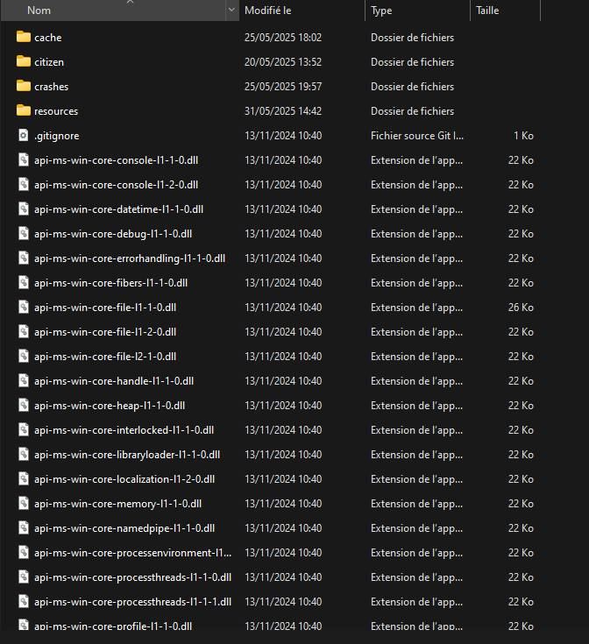Open the Nom column filter dropdown arrow
The width and height of the screenshot is (589, 644).
coord(231,11)
